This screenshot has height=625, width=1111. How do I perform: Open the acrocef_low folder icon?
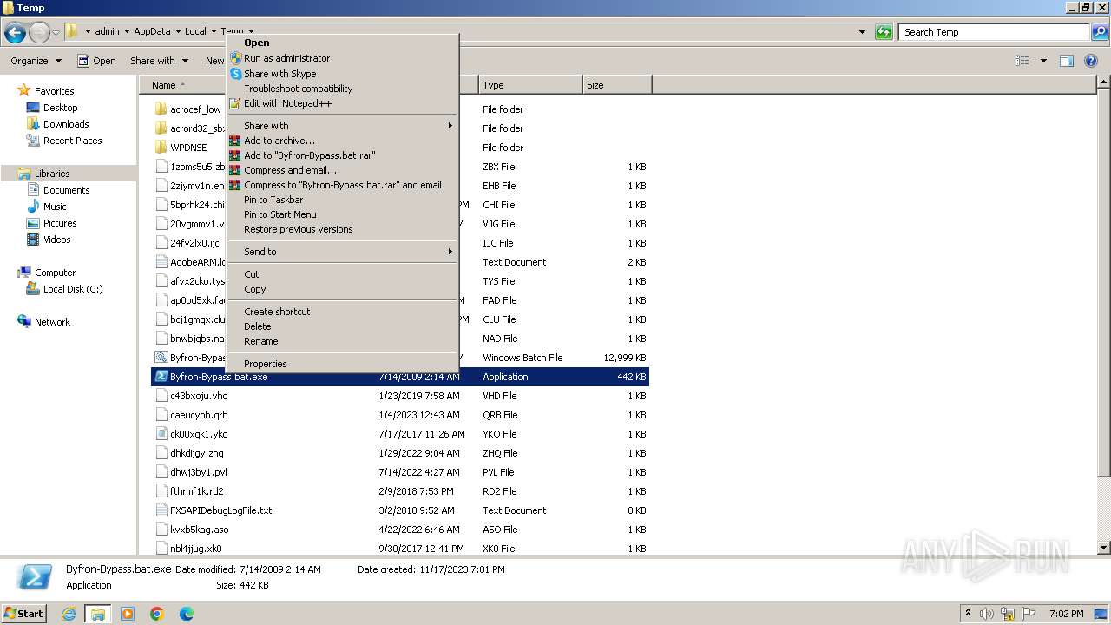pos(161,109)
